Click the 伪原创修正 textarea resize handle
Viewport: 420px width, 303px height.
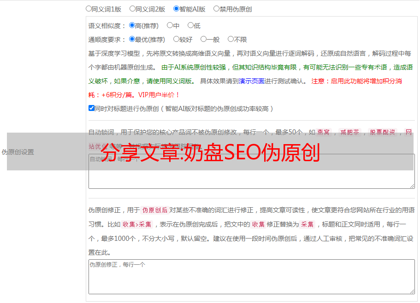point(412,291)
